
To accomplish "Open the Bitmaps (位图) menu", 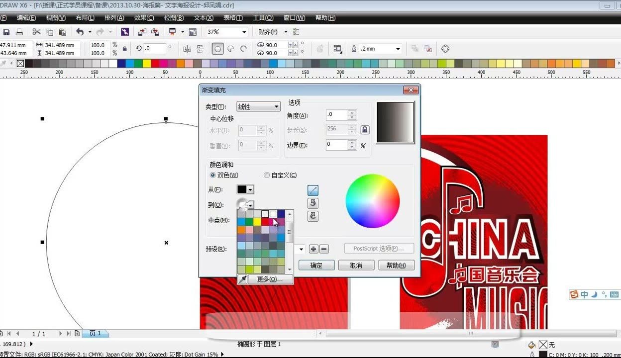I will click(x=174, y=18).
